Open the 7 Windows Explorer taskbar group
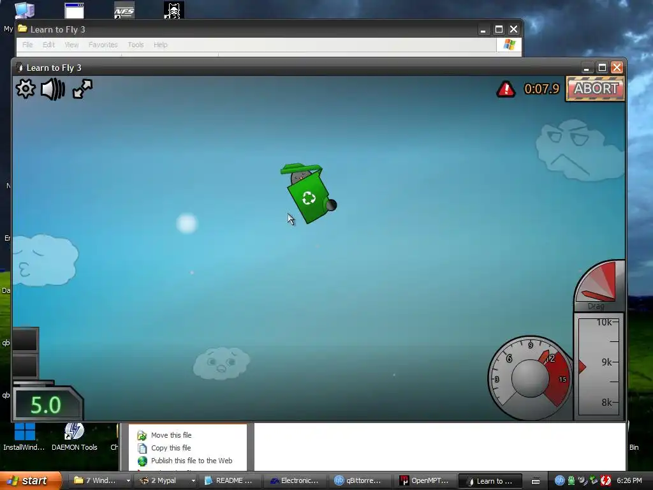Screen dimensions: 653x490 pyautogui.click(x=98, y=480)
